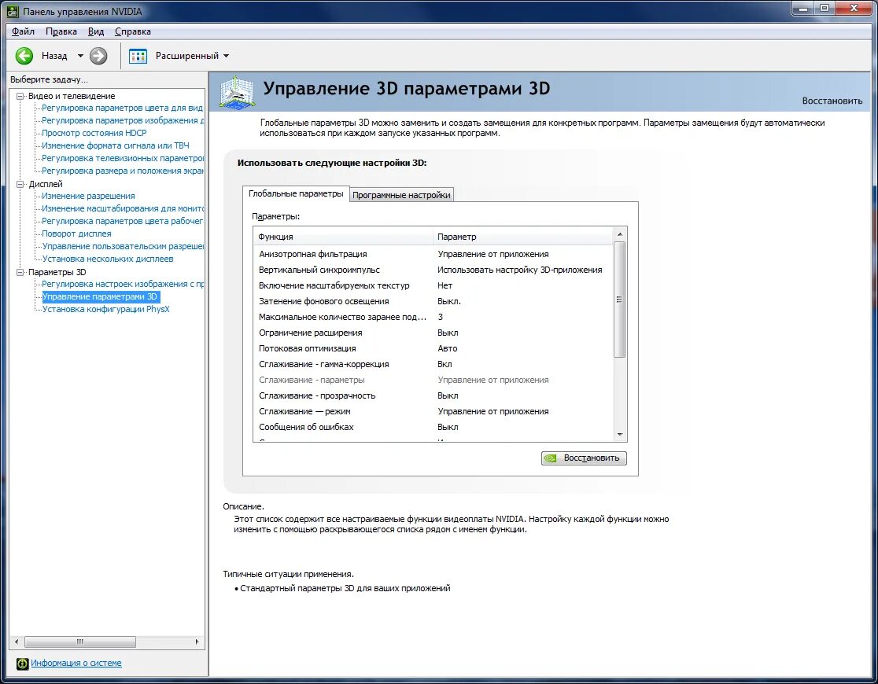Open the Информация о системе link

click(76, 663)
